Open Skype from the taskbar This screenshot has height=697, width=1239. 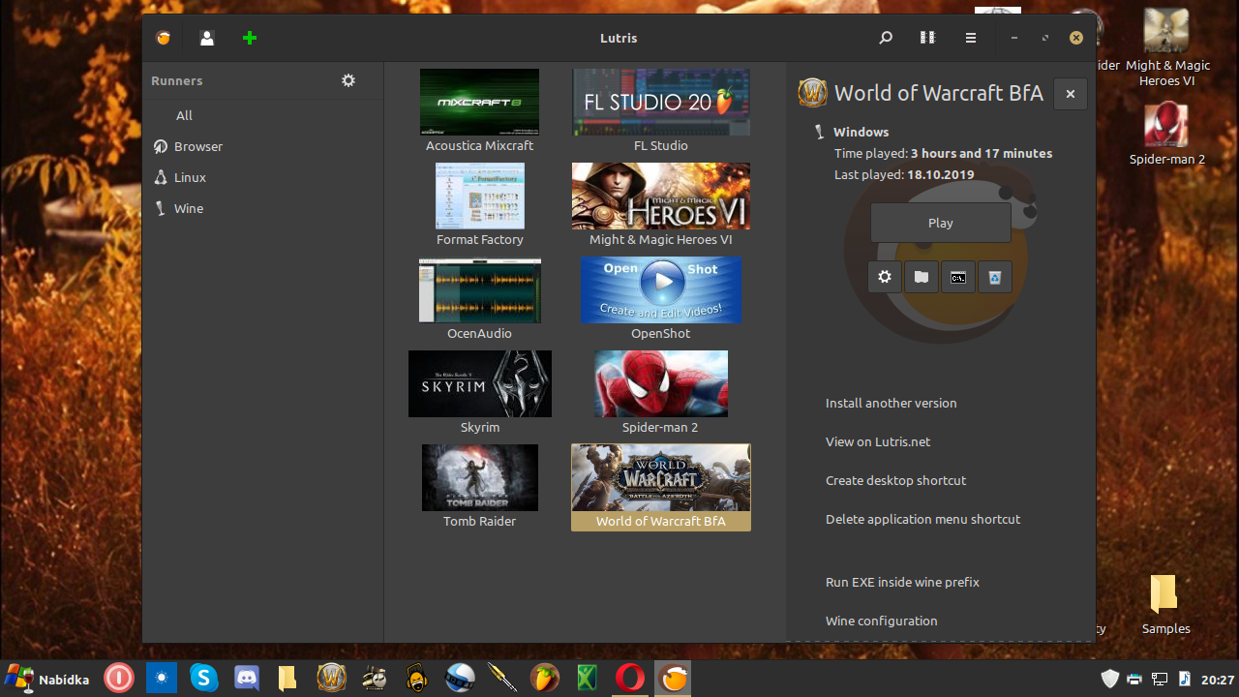(204, 679)
